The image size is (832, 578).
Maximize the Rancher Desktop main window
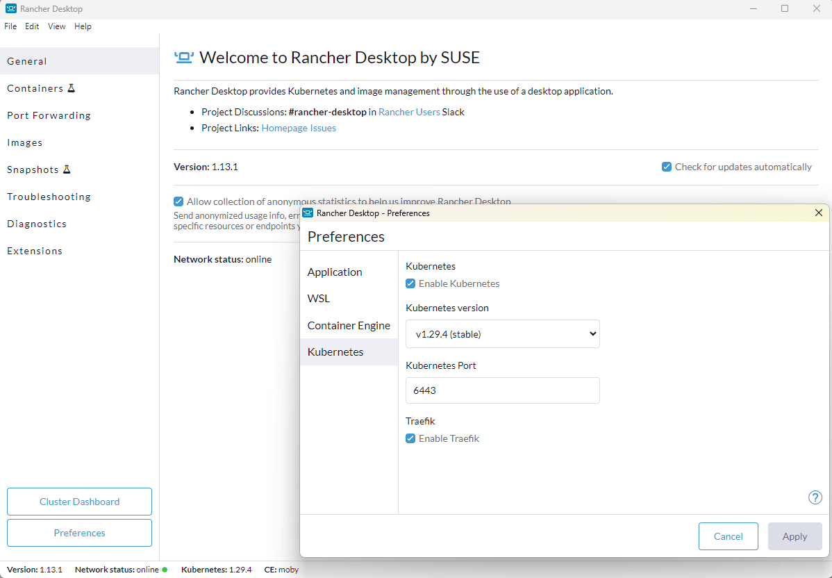point(785,8)
